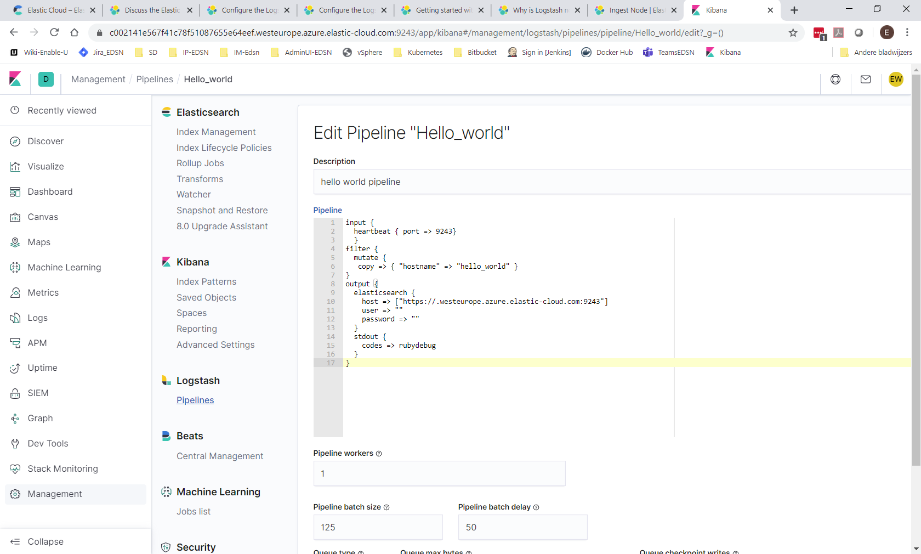921x554 pixels.
Task: Go to the browser home page
Action: tap(75, 32)
